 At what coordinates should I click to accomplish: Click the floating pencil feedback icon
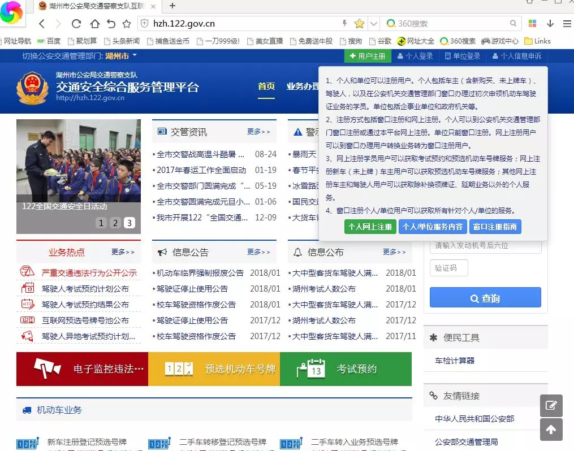pos(551,405)
